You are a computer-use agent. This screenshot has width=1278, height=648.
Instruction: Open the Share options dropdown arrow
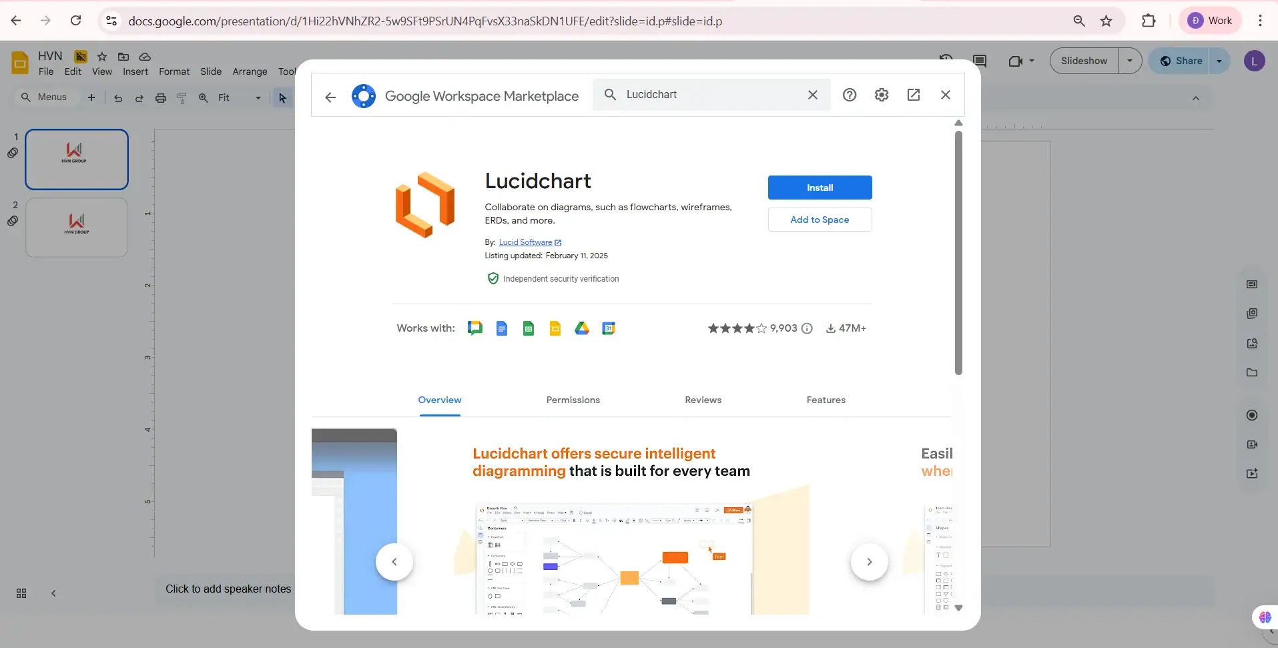pos(1219,61)
